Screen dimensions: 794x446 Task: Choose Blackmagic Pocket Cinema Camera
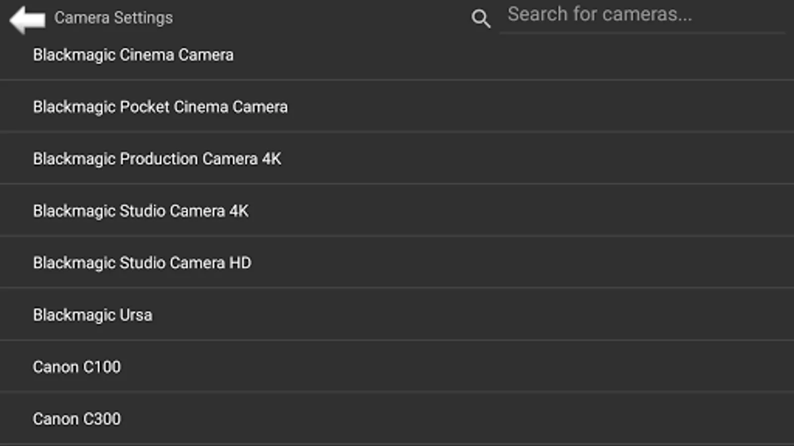[x=160, y=107]
